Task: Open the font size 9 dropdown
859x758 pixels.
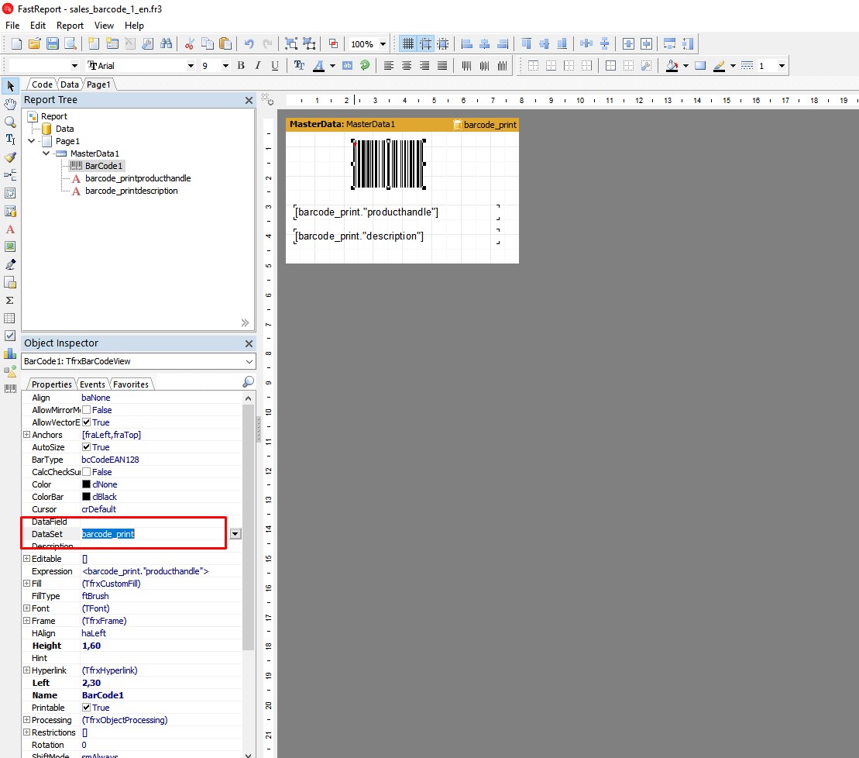Action: click(x=225, y=66)
